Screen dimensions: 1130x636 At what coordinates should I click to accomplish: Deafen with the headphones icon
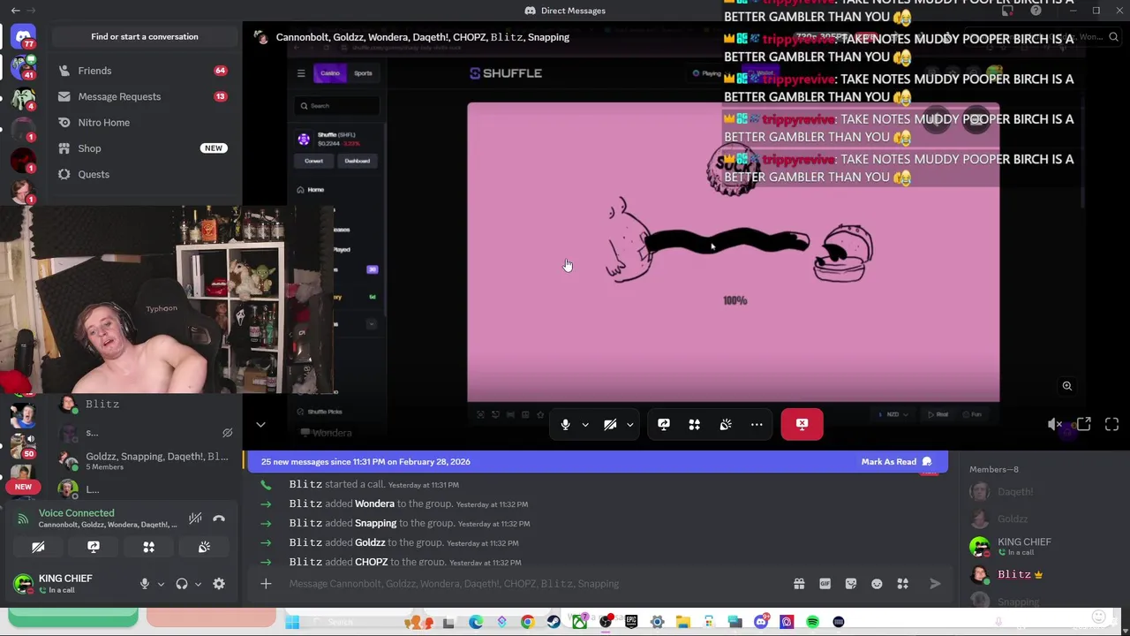coord(182,584)
